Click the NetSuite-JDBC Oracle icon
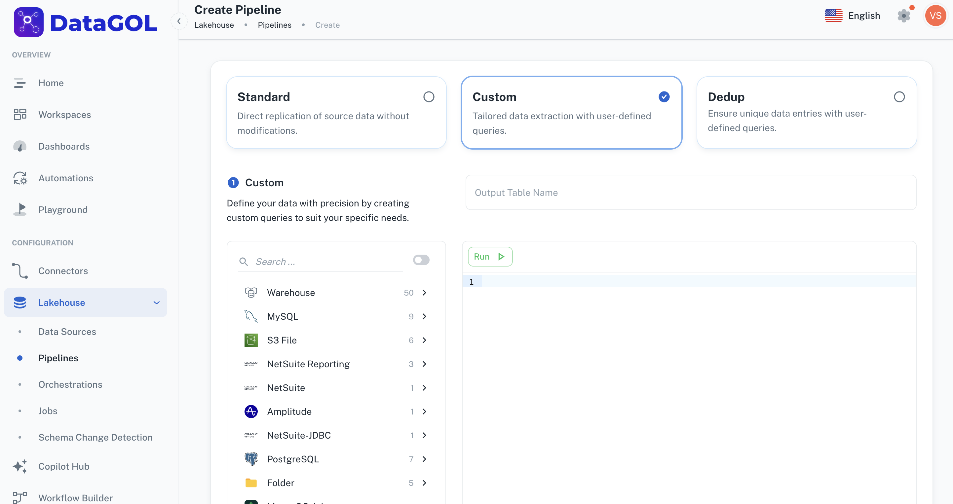This screenshot has height=504, width=953. coord(251,435)
